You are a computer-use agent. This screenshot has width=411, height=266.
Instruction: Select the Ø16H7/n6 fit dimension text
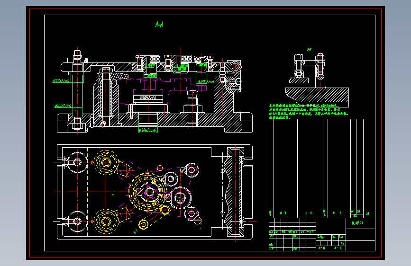63,106
